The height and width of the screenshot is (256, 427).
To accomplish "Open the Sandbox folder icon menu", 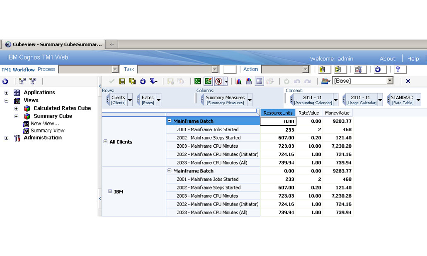I will (326, 81).
